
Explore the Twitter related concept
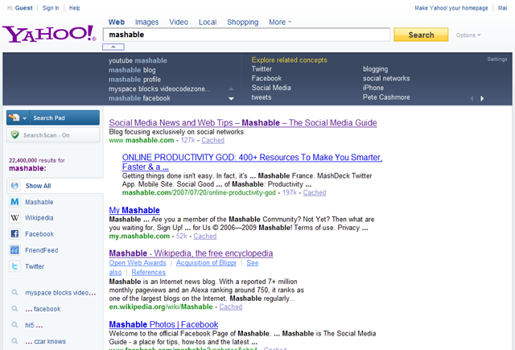pyautogui.click(x=262, y=69)
